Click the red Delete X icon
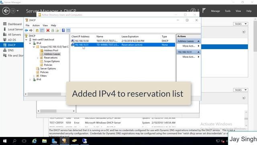This screenshot has width=257, height=145. point(48,30)
